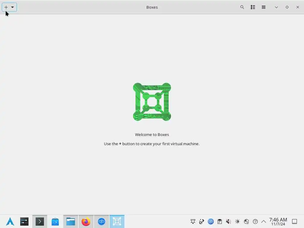This screenshot has height=228, width=304.
Task: Click the muted volume tray icon
Action: (x=228, y=221)
